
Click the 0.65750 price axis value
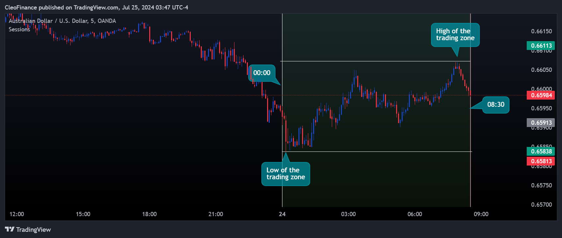point(541,185)
